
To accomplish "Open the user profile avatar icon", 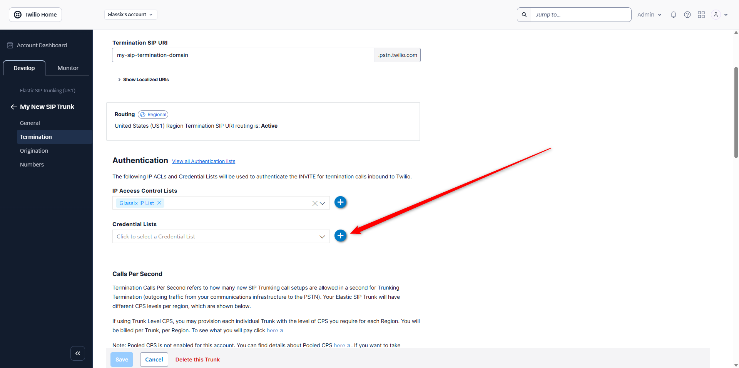I will 716,15.
